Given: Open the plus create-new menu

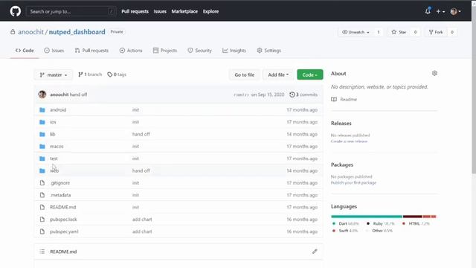Looking at the screenshot, I should 440,12.
